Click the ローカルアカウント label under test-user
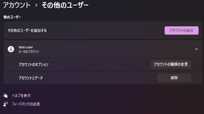This screenshot has height=114, width=204. [29, 52]
